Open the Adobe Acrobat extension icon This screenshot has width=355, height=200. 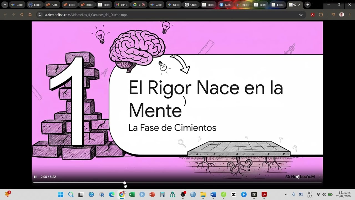313,15
